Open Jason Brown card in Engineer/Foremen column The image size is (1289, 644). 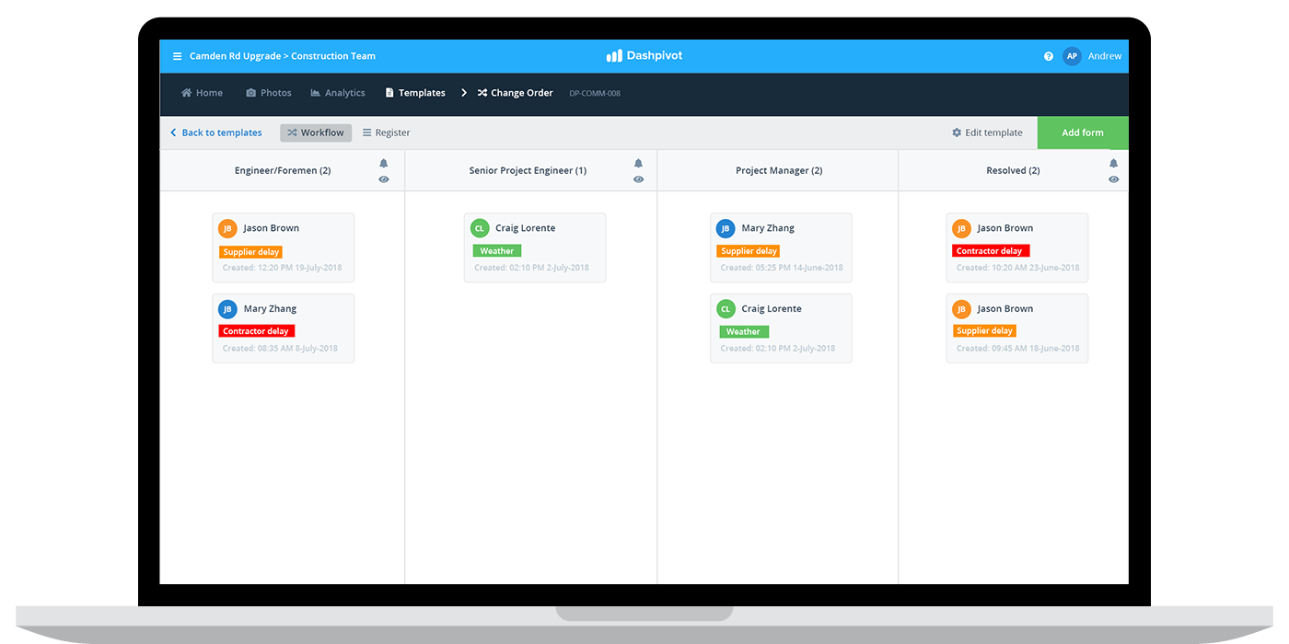[284, 247]
